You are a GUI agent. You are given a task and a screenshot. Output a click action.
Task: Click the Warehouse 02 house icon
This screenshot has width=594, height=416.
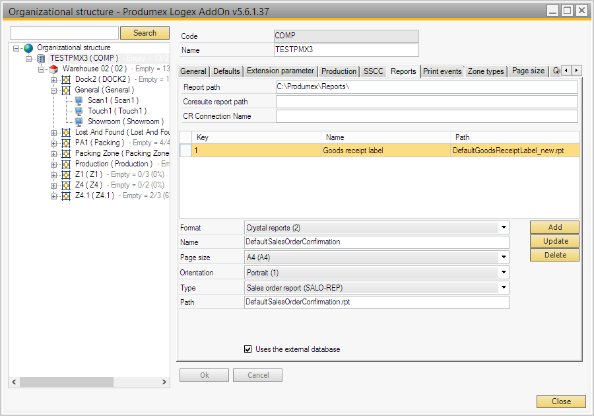point(53,69)
